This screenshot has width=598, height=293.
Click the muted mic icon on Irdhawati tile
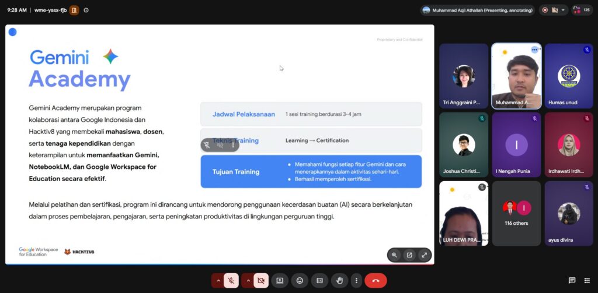(x=587, y=118)
